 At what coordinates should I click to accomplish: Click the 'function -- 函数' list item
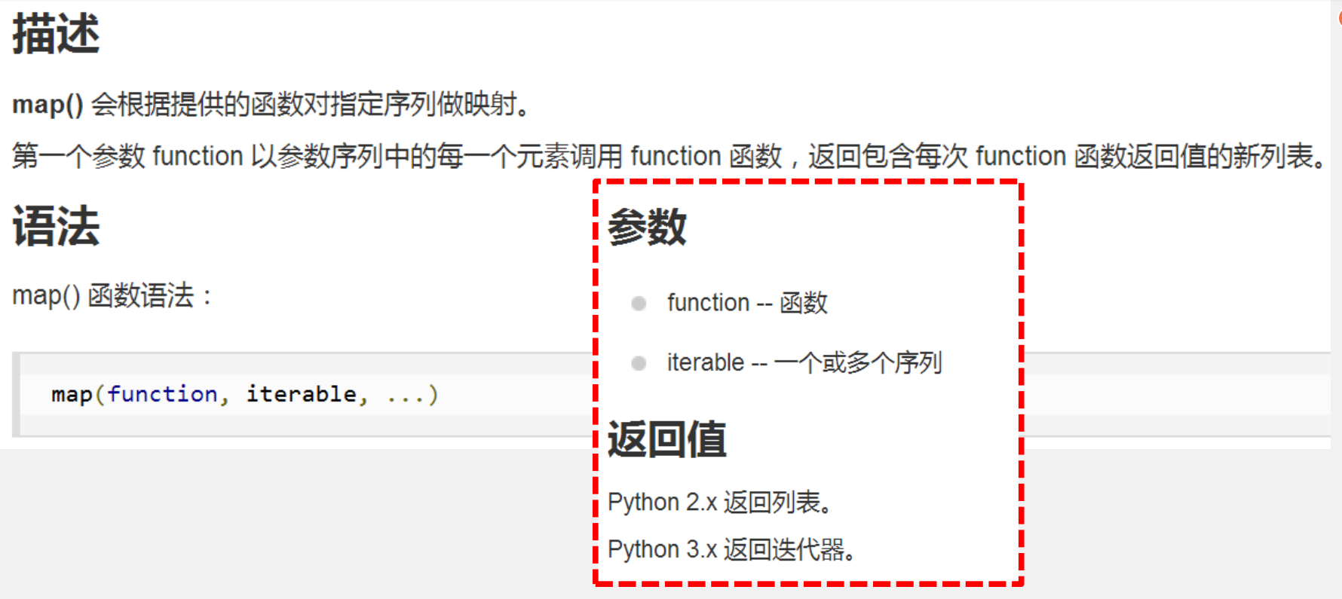[746, 303]
